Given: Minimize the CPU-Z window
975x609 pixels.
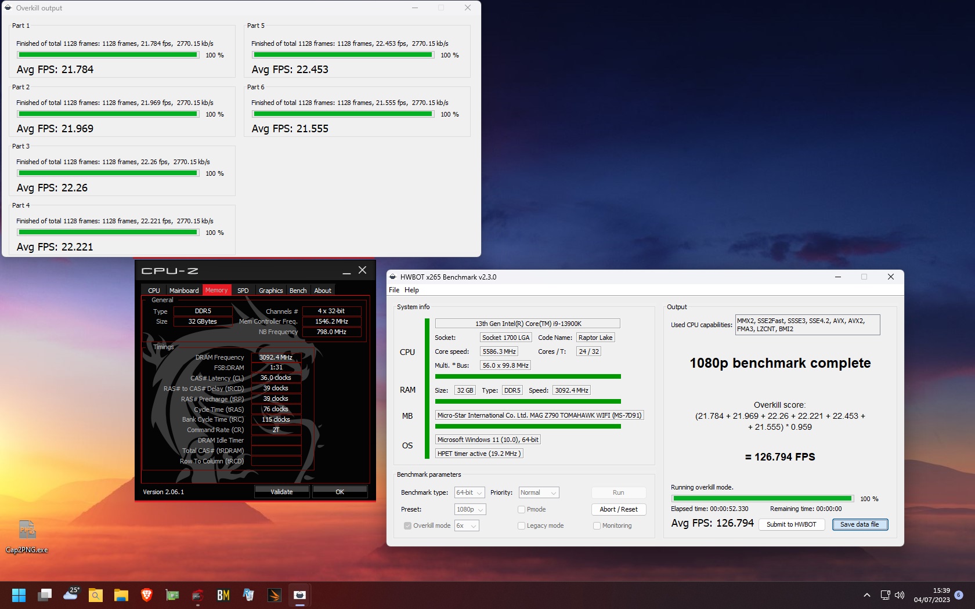Looking at the screenshot, I should (346, 271).
